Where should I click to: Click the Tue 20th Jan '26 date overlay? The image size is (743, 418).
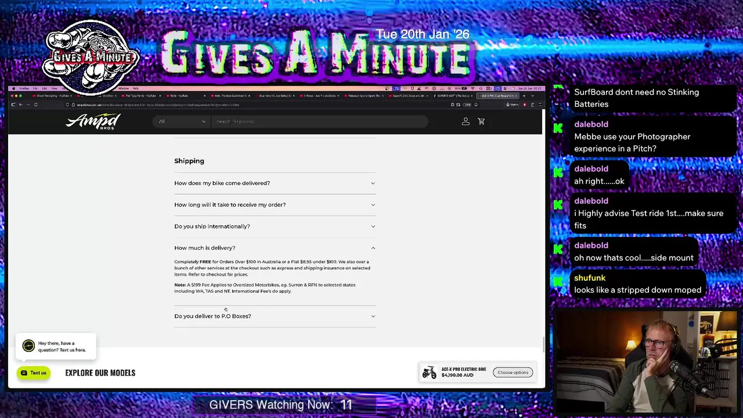point(422,34)
